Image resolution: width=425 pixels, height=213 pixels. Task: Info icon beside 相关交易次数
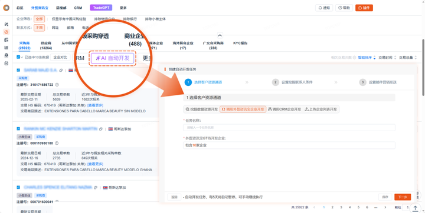click(x=355, y=57)
